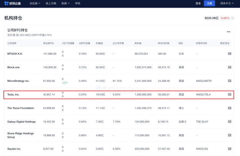
Task: Click the 公司BTC持仓 section title
Action: [18, 30]
